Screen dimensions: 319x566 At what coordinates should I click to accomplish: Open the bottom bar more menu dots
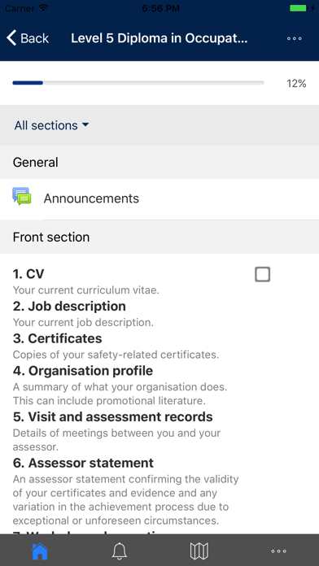coord(279,551)
